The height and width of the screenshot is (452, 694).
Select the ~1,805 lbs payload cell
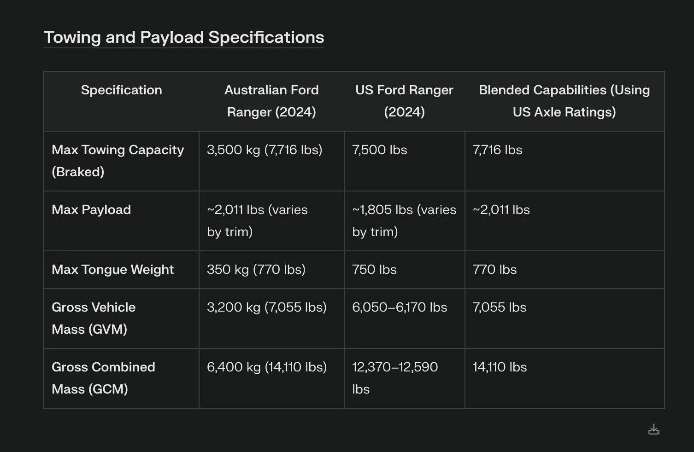[x=404, y=220]
